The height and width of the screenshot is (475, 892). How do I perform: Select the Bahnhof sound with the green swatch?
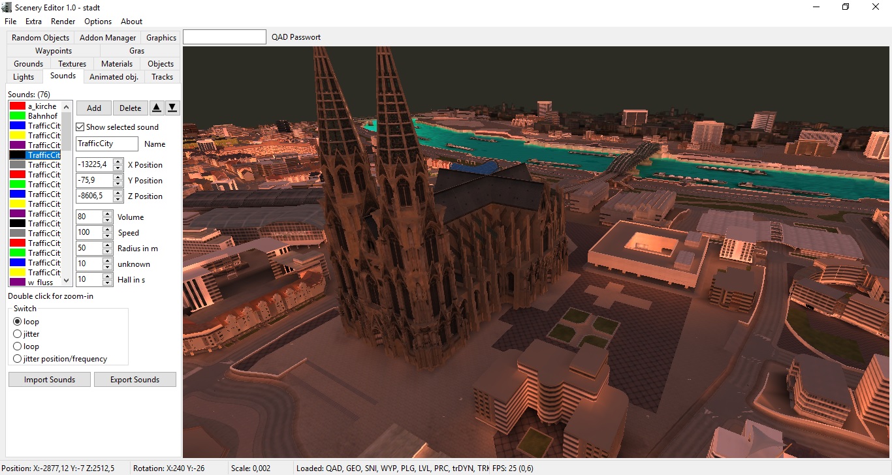pos(42,116)
